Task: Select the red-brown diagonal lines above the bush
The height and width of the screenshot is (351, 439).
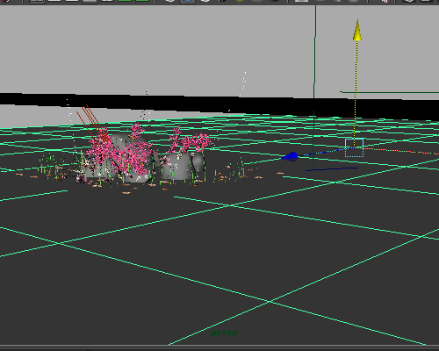Action: pos(90,120)
